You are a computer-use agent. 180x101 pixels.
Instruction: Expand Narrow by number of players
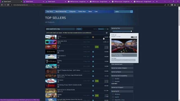point(122,68)
